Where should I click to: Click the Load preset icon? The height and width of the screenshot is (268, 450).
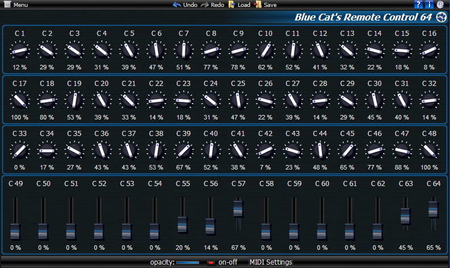(x=231, y=5)
